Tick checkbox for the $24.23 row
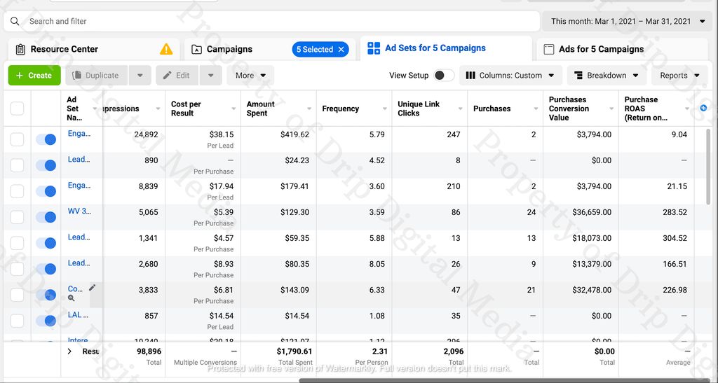718x383 pixels. [x=17, y=165]
